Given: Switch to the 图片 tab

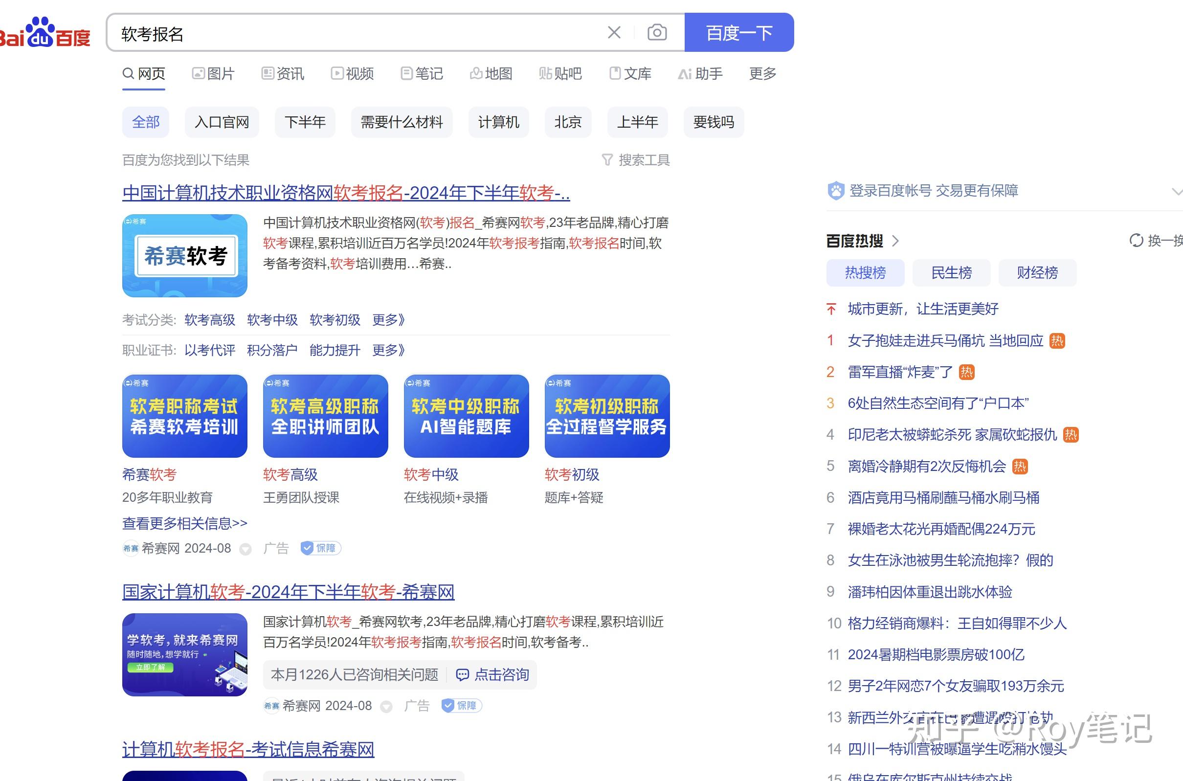Looking at the screenshot, I should tap(213, 74).
